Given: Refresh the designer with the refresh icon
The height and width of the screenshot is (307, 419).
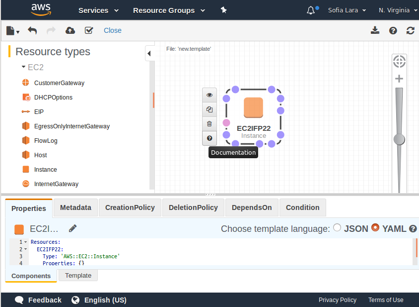Looking at the screenshot, I should (410, 30).
